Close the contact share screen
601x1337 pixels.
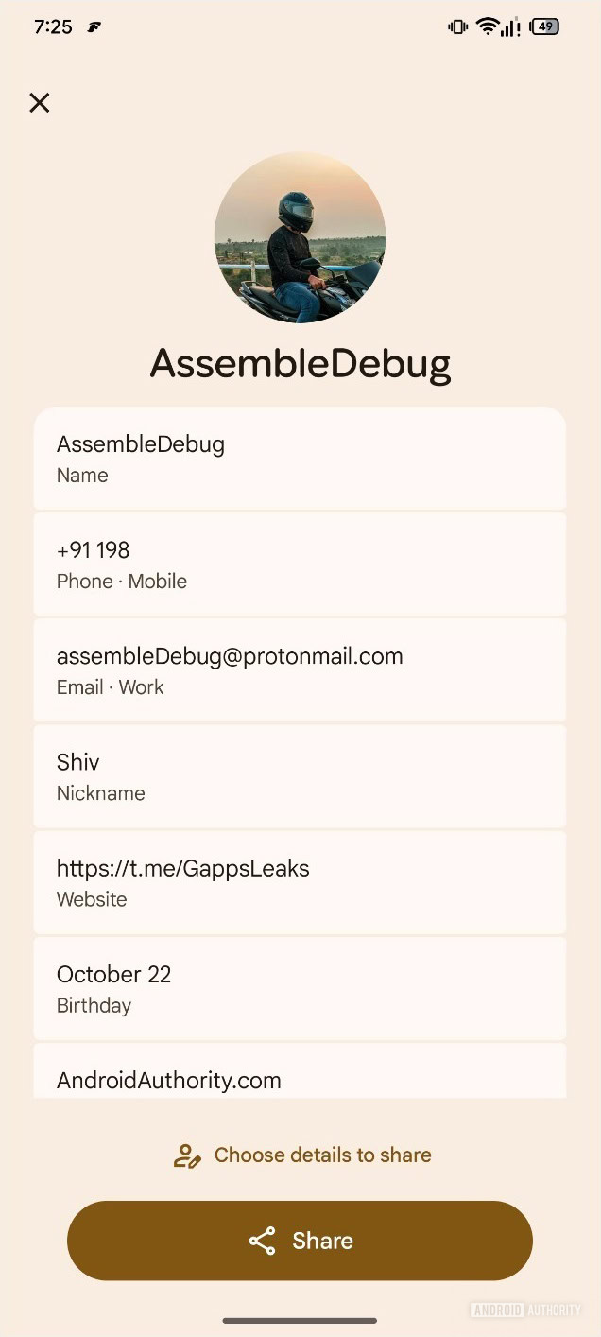[x=39, y=103]
